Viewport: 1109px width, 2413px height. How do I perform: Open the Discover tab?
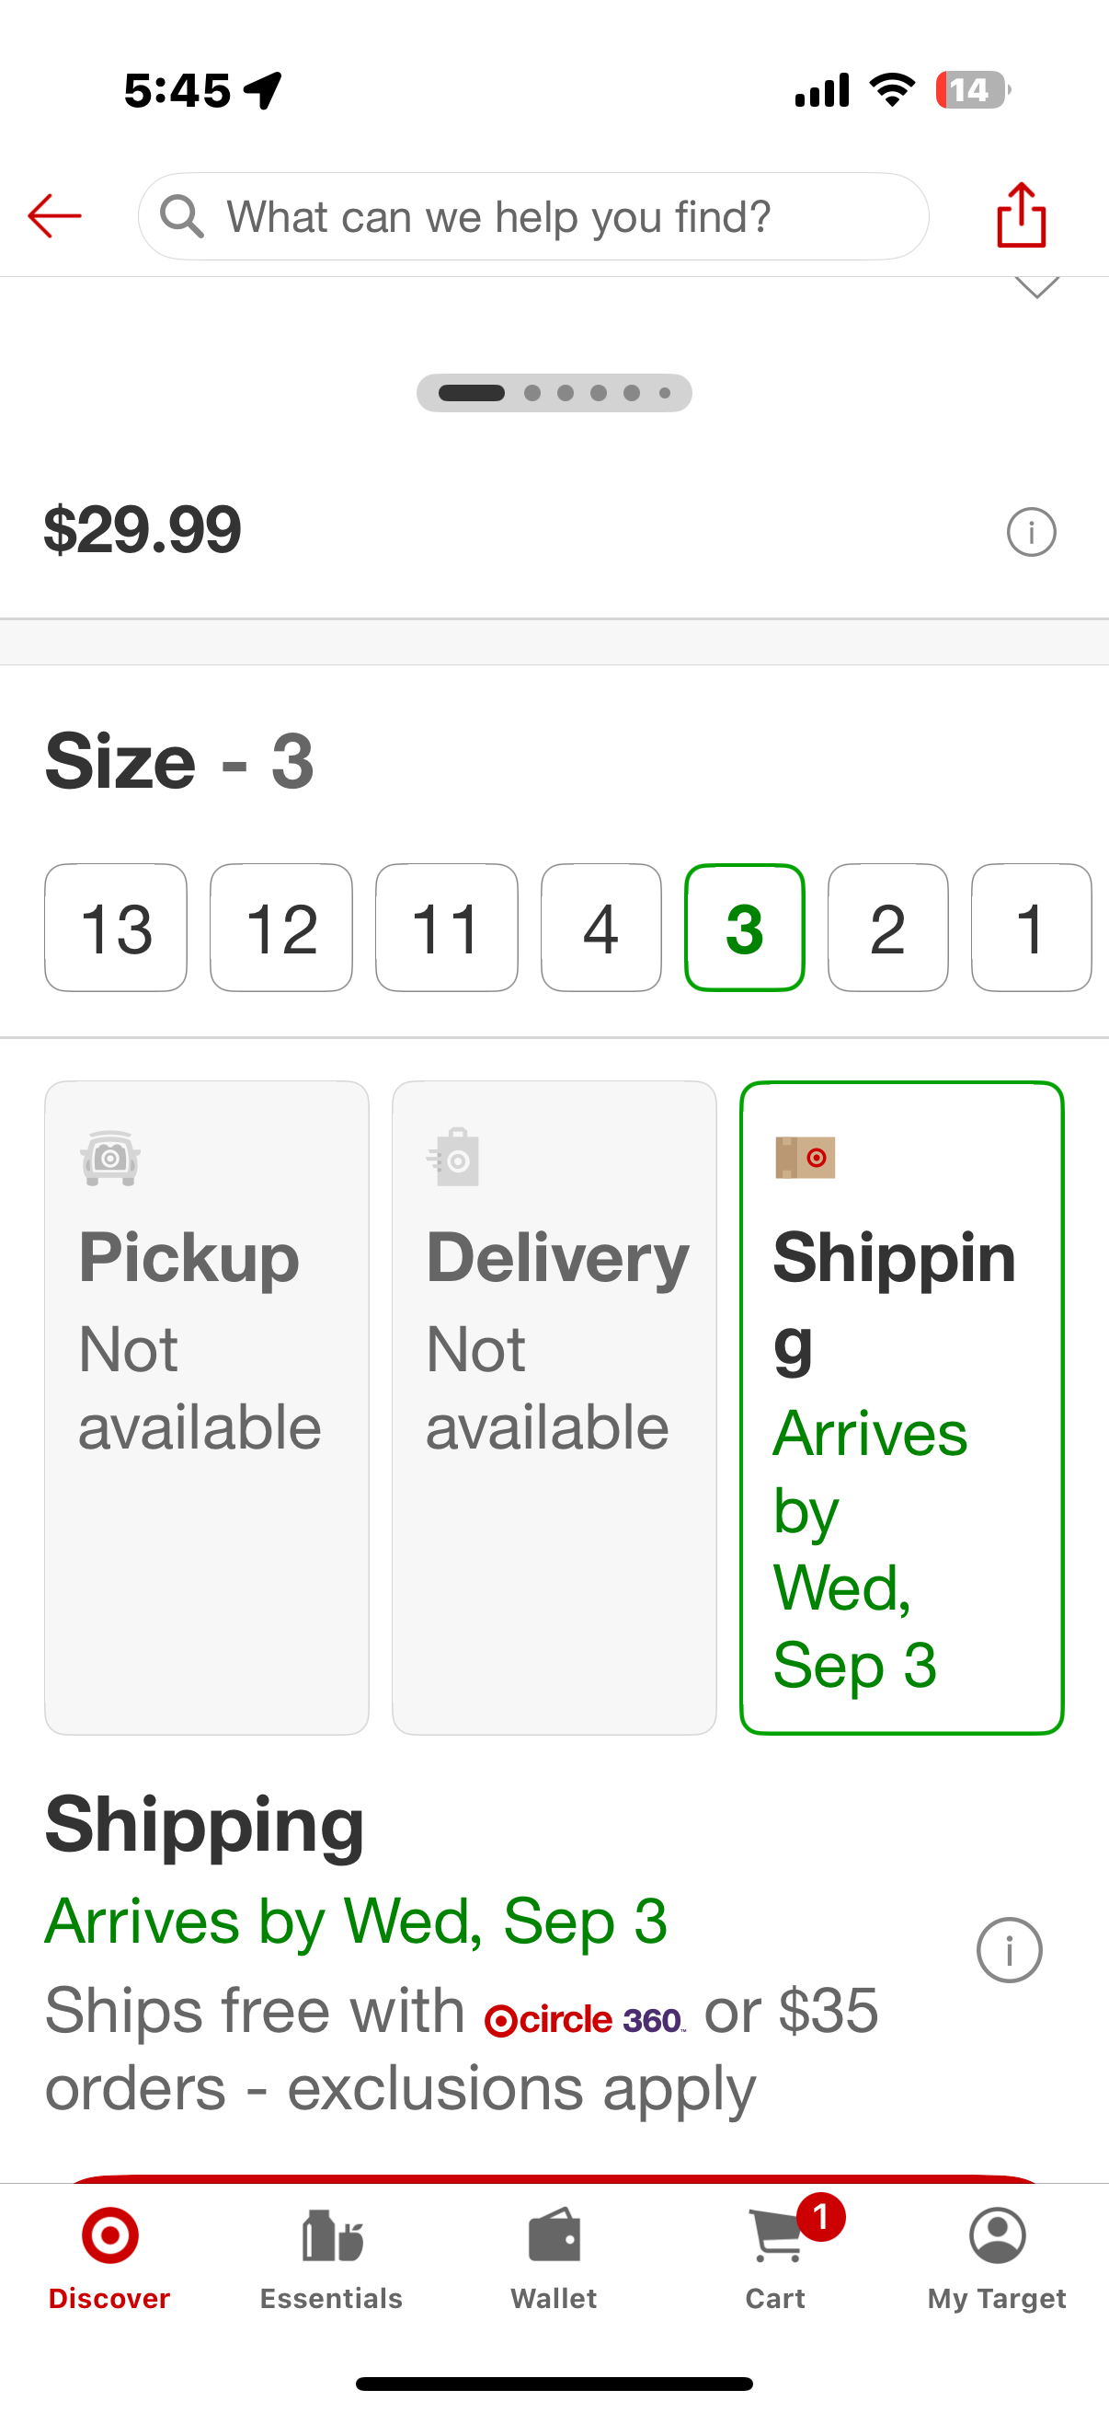tap(109, 2258)
